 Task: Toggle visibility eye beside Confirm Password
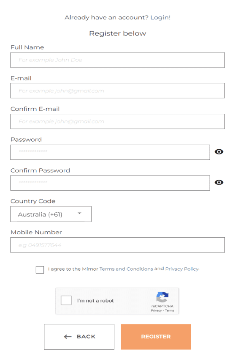tap(219, 182)
